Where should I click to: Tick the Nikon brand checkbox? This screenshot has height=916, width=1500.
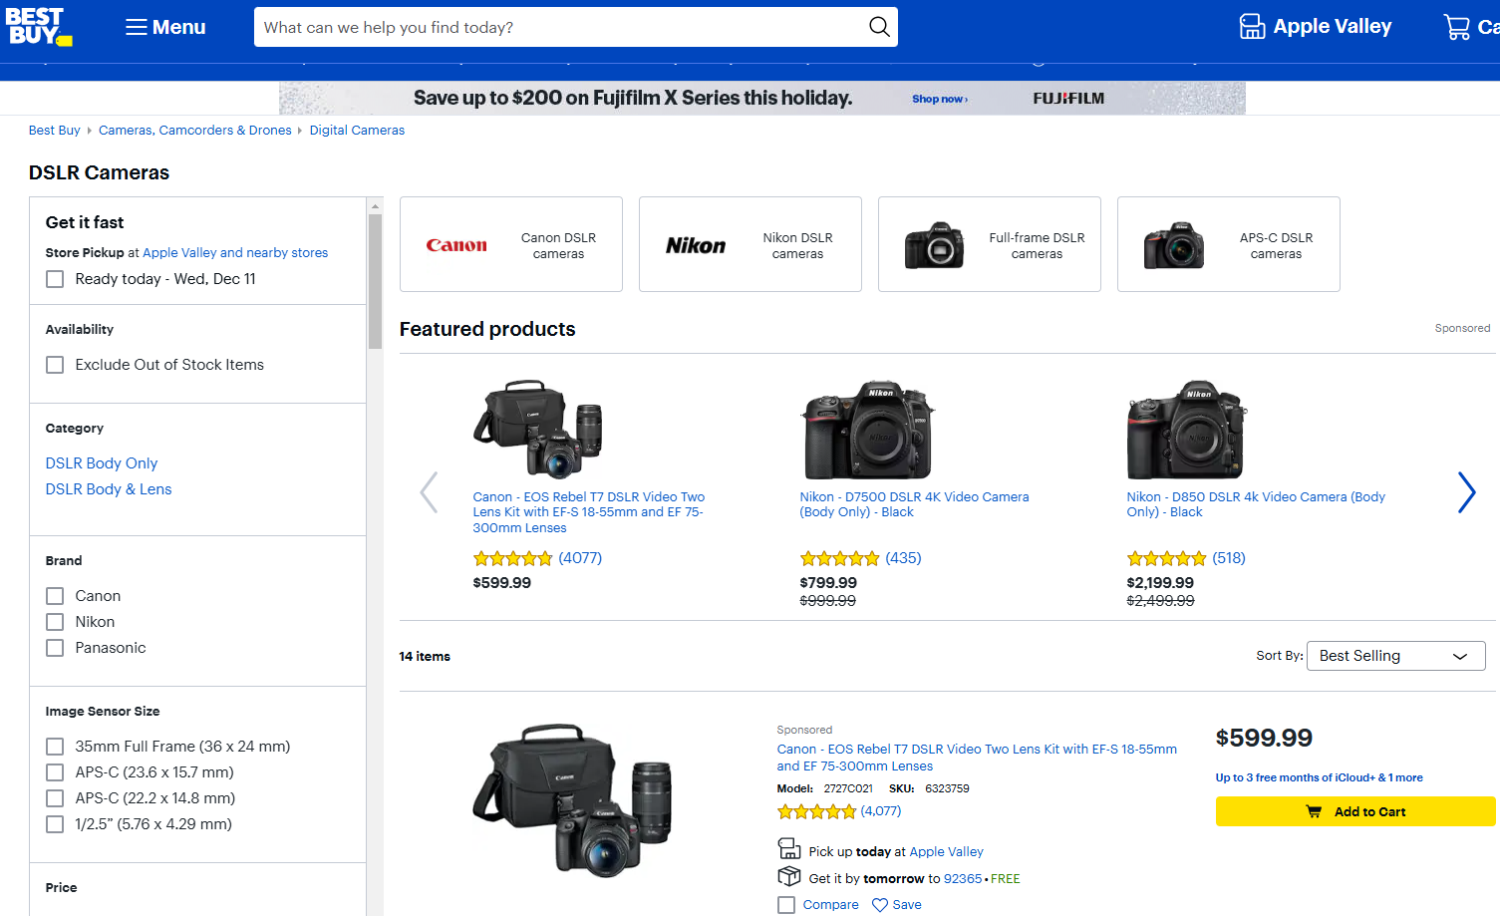(55, 622)
